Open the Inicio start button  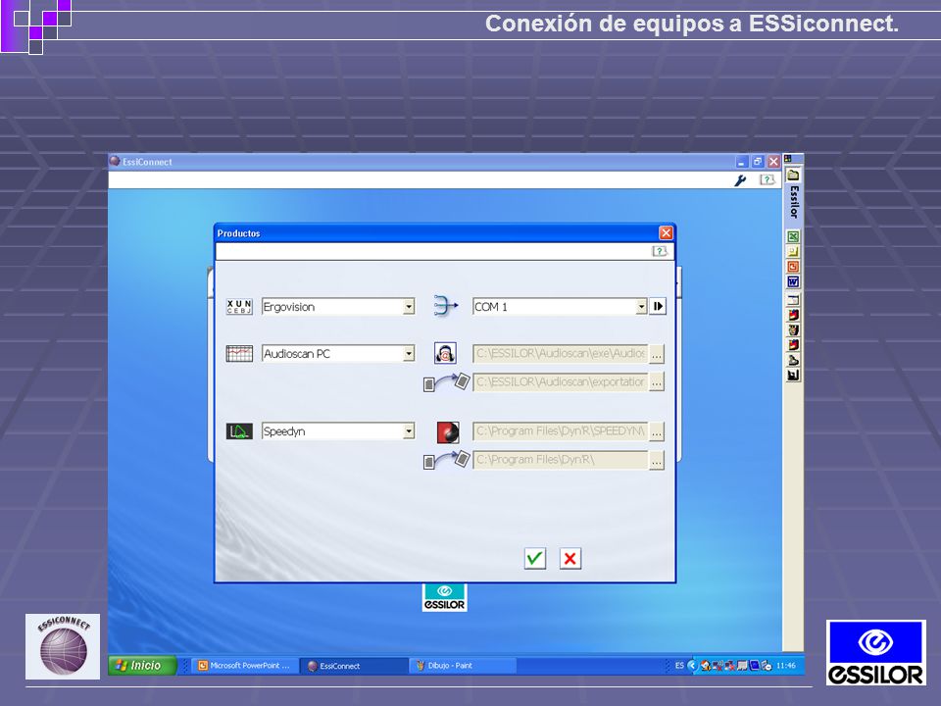pos(142,665)
